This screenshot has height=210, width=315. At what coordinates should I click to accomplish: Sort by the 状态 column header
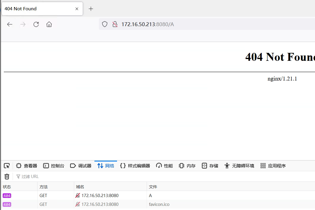pos(19,187)
